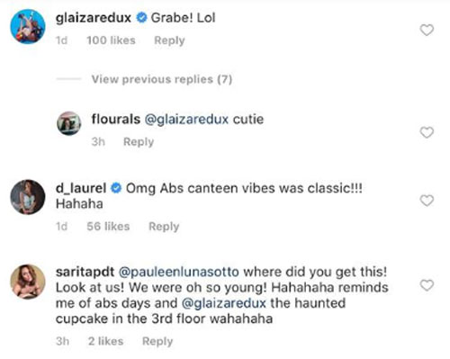Reply to flourals' comment
The image size is (450, 359).
click(x=139, y=142)
